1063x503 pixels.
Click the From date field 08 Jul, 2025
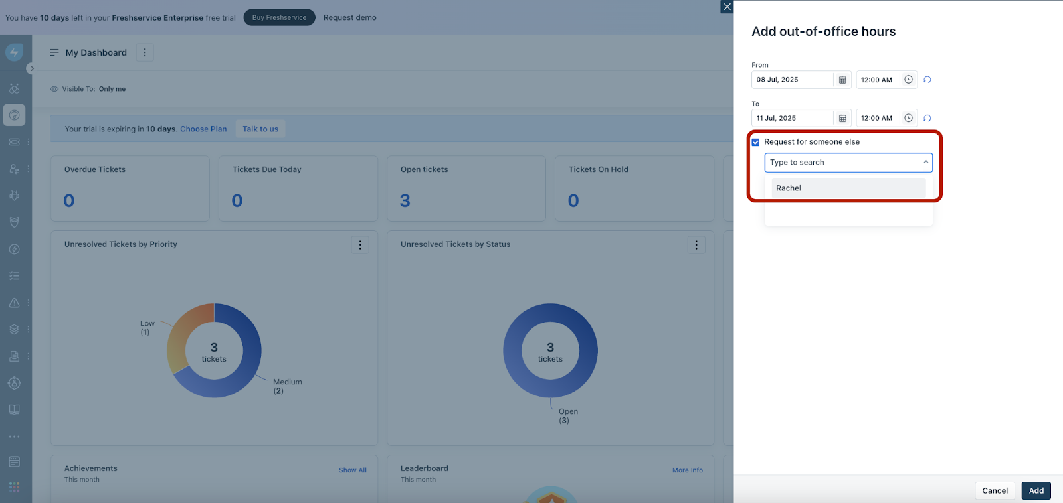(x=793, y=80)
